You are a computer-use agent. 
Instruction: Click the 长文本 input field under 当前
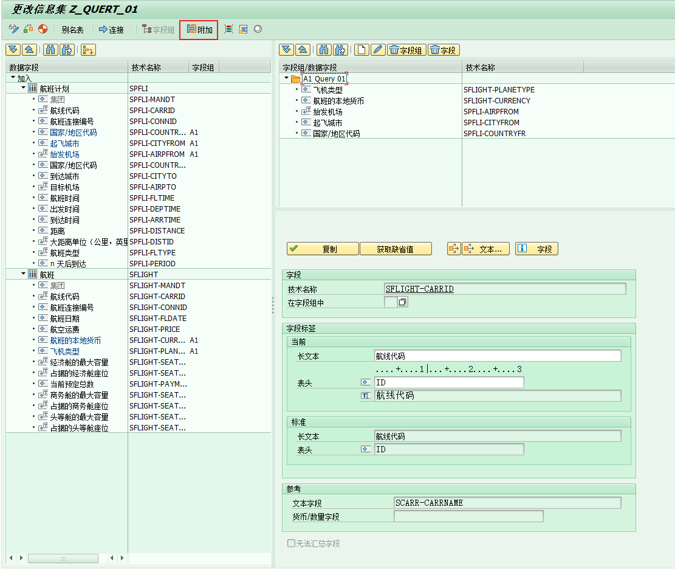tap(498, 356)
